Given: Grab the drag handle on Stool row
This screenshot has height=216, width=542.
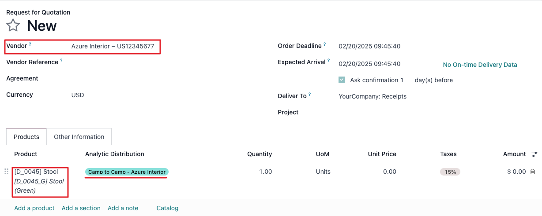Looking at the screenshot, I should pyautogui.click(x=6, y=172).
